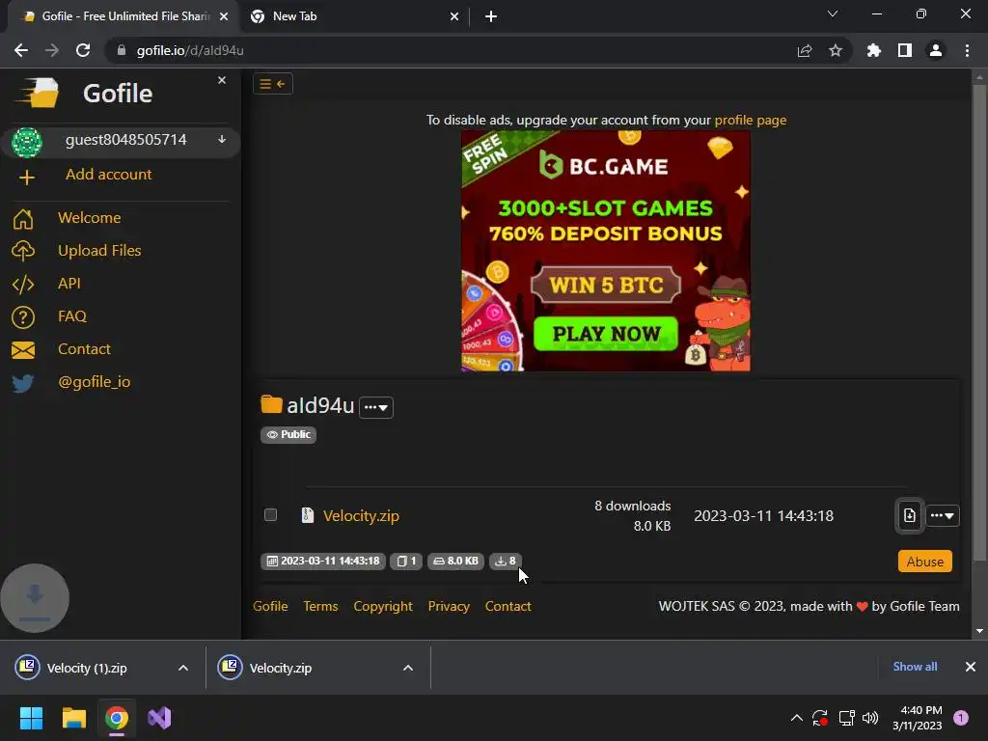
Task: Open Add account link
Action: pos(108,175)
